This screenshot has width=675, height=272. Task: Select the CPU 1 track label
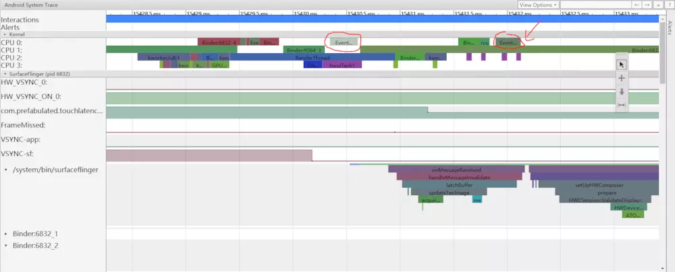11,50
